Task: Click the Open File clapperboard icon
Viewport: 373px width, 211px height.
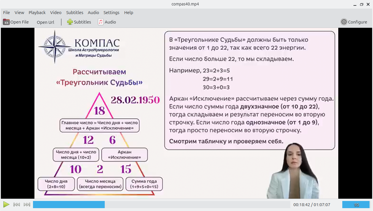Action: [6, 22]
